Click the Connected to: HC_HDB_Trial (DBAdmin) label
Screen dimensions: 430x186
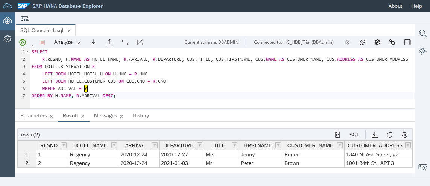[x=294, y=42]
